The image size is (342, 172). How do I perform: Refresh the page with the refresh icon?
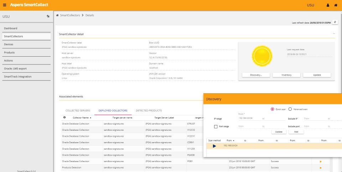pyautogui.click(x=335, y=22)
